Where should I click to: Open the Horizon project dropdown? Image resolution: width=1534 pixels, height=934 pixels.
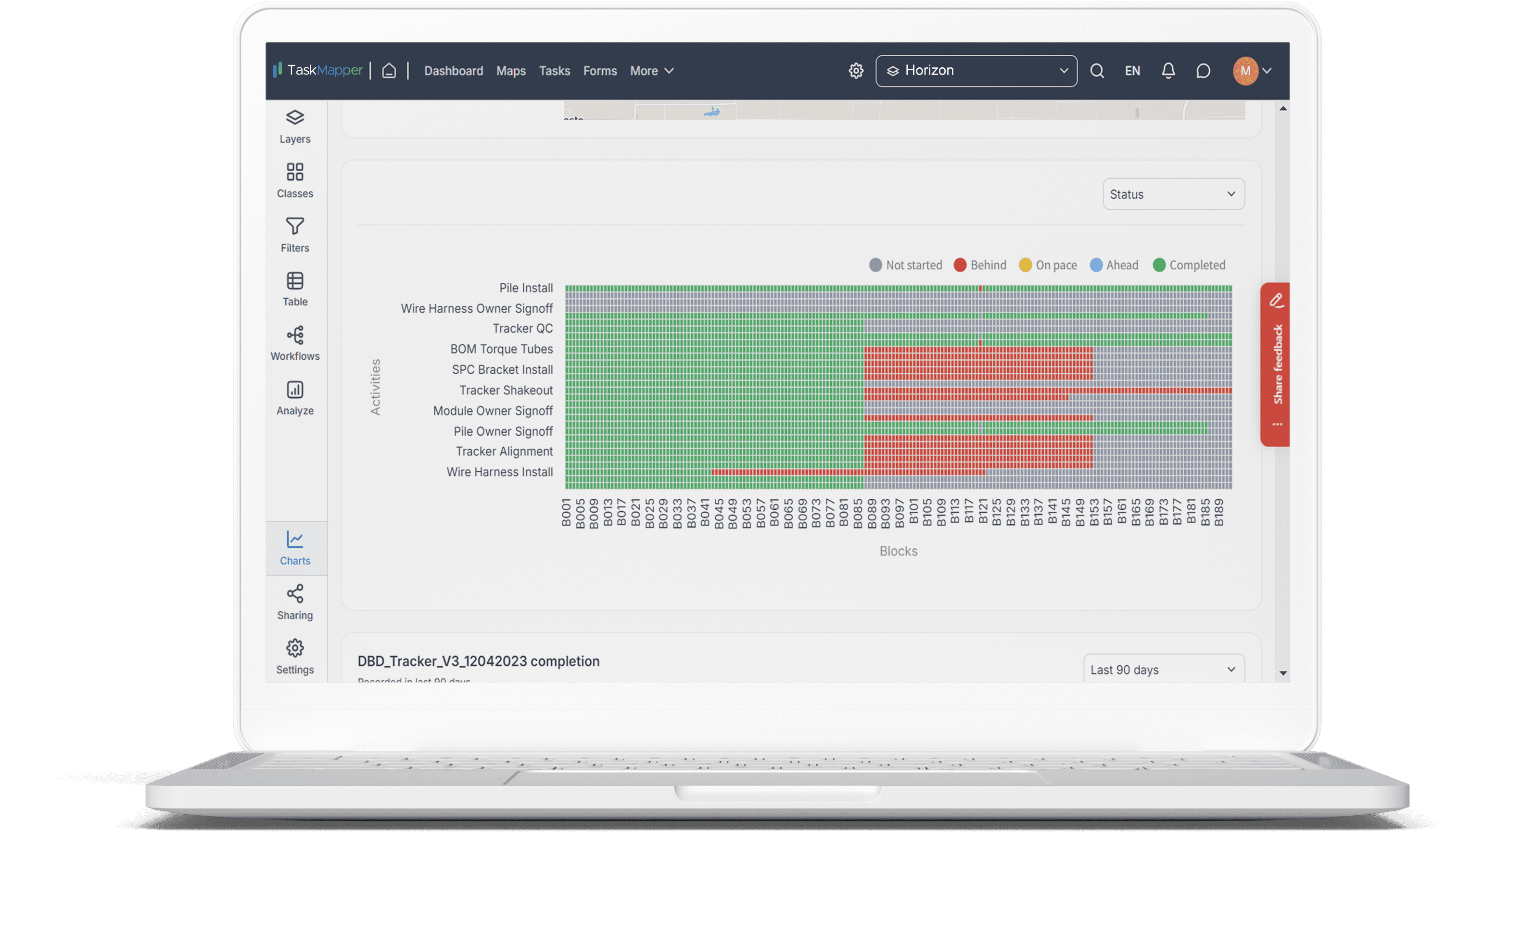click(976, 70)
